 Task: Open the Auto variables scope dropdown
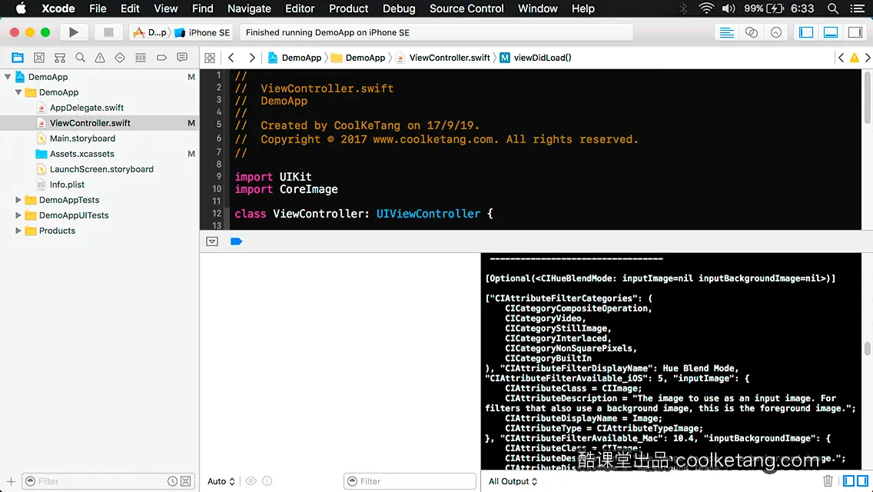click(x=221, y=481)
